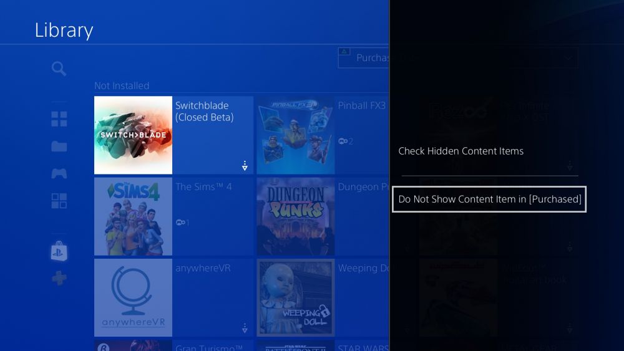The image size is (624, 351).
Task: Select the Dungeon Punks cover art
Action: pyautogui.click(x=296, y=216)
